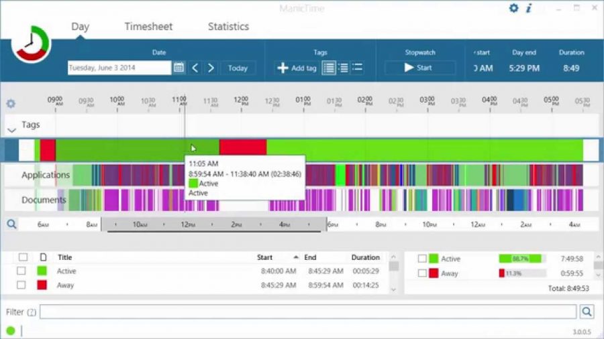Collapse the Tags timeline chevron

click(x=11, y=130)
